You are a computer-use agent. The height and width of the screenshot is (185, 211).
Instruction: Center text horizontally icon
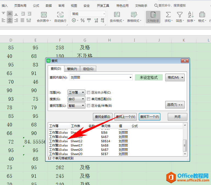click(10, 20)
